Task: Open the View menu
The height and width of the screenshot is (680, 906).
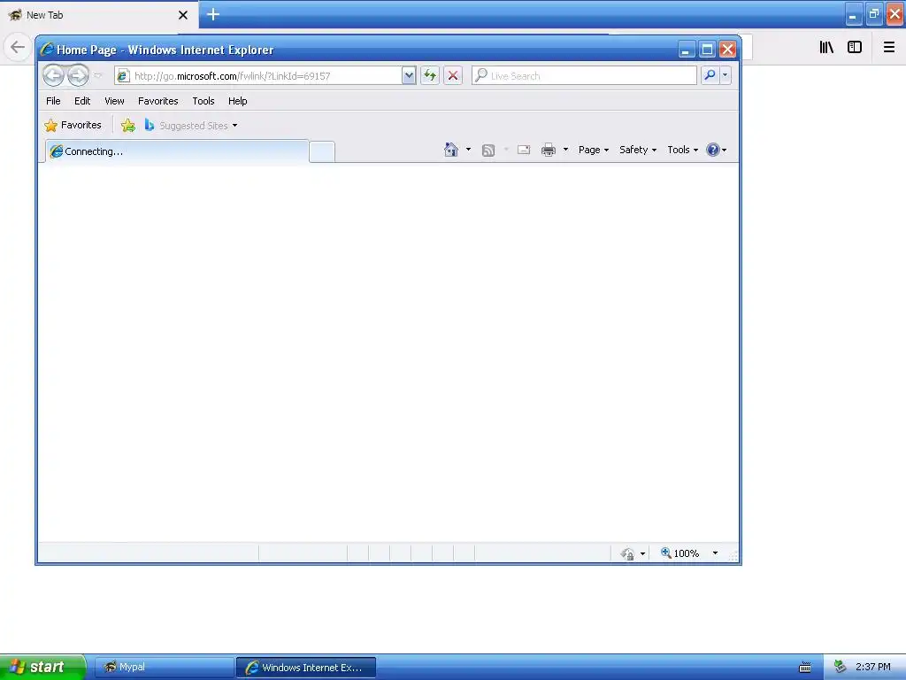Action: point(114,101)
